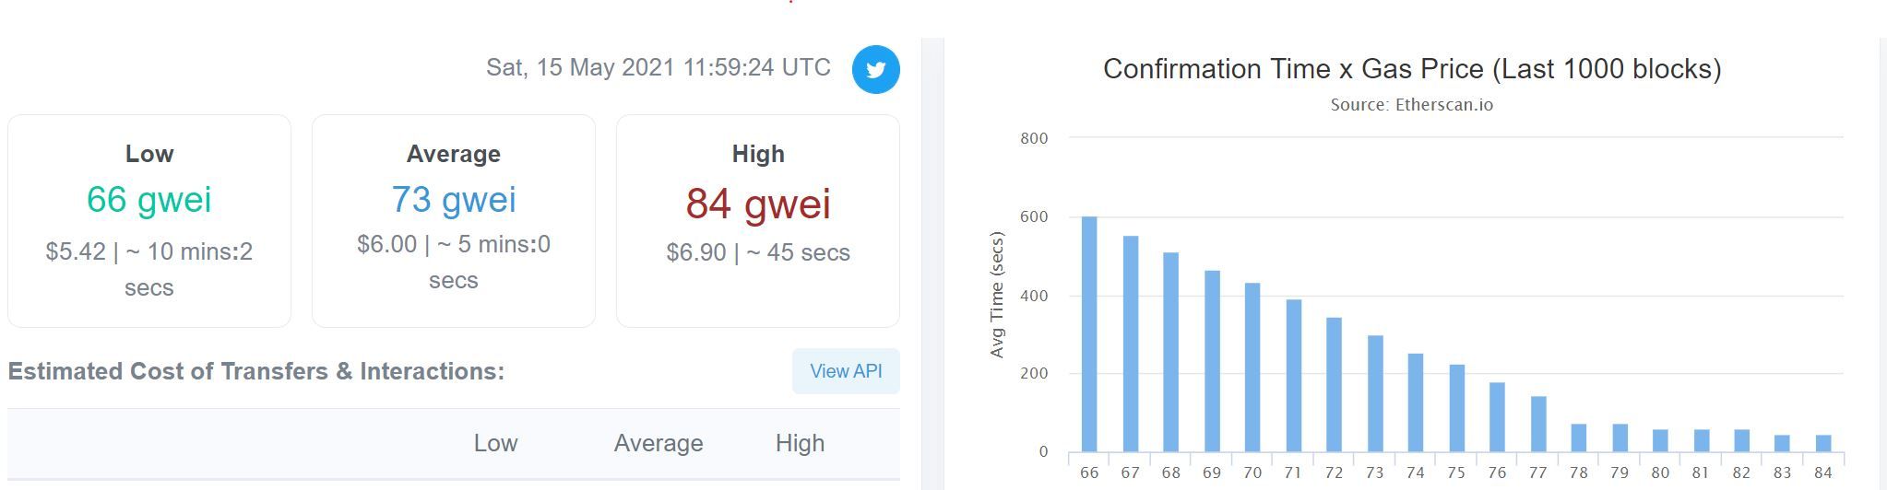Click the chart bar for 67 gwei
The image size is (1887, 490).
click(1131, 344)
